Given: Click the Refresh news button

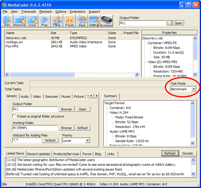Looking at the screenshot, I should [x=170, y=153].
